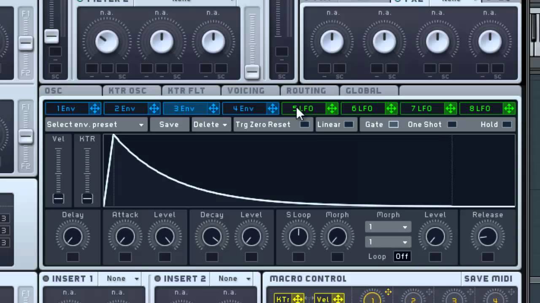Click the filter mix fader left of Filter 2
This screenshot has width=540, height=303.
[x=51, y=37]
